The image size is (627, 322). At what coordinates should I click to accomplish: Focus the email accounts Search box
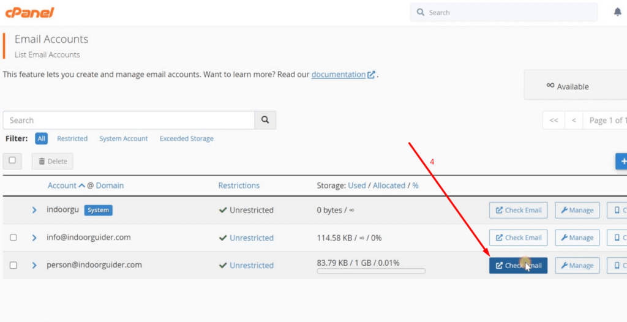click(x=129, y=120)
